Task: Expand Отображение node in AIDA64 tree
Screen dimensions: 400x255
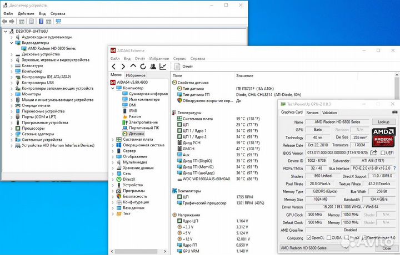Action: [113, 156]
